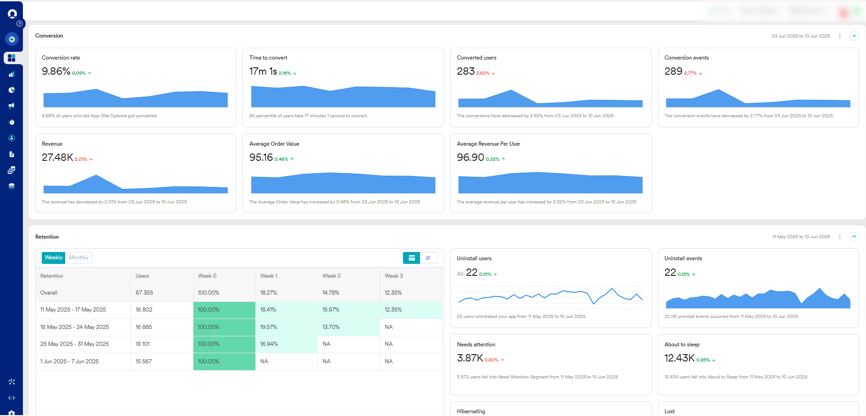Image resolution: width=866 pixels, height=416 pixels.
Task: Open the megaphone campaigns icon
Action: (12, 106)
